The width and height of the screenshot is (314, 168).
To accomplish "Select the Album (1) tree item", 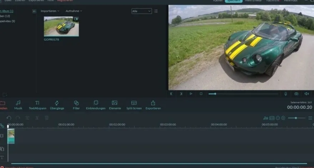I will tap(7, 11).
